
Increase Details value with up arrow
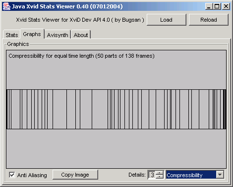[160, 173]
